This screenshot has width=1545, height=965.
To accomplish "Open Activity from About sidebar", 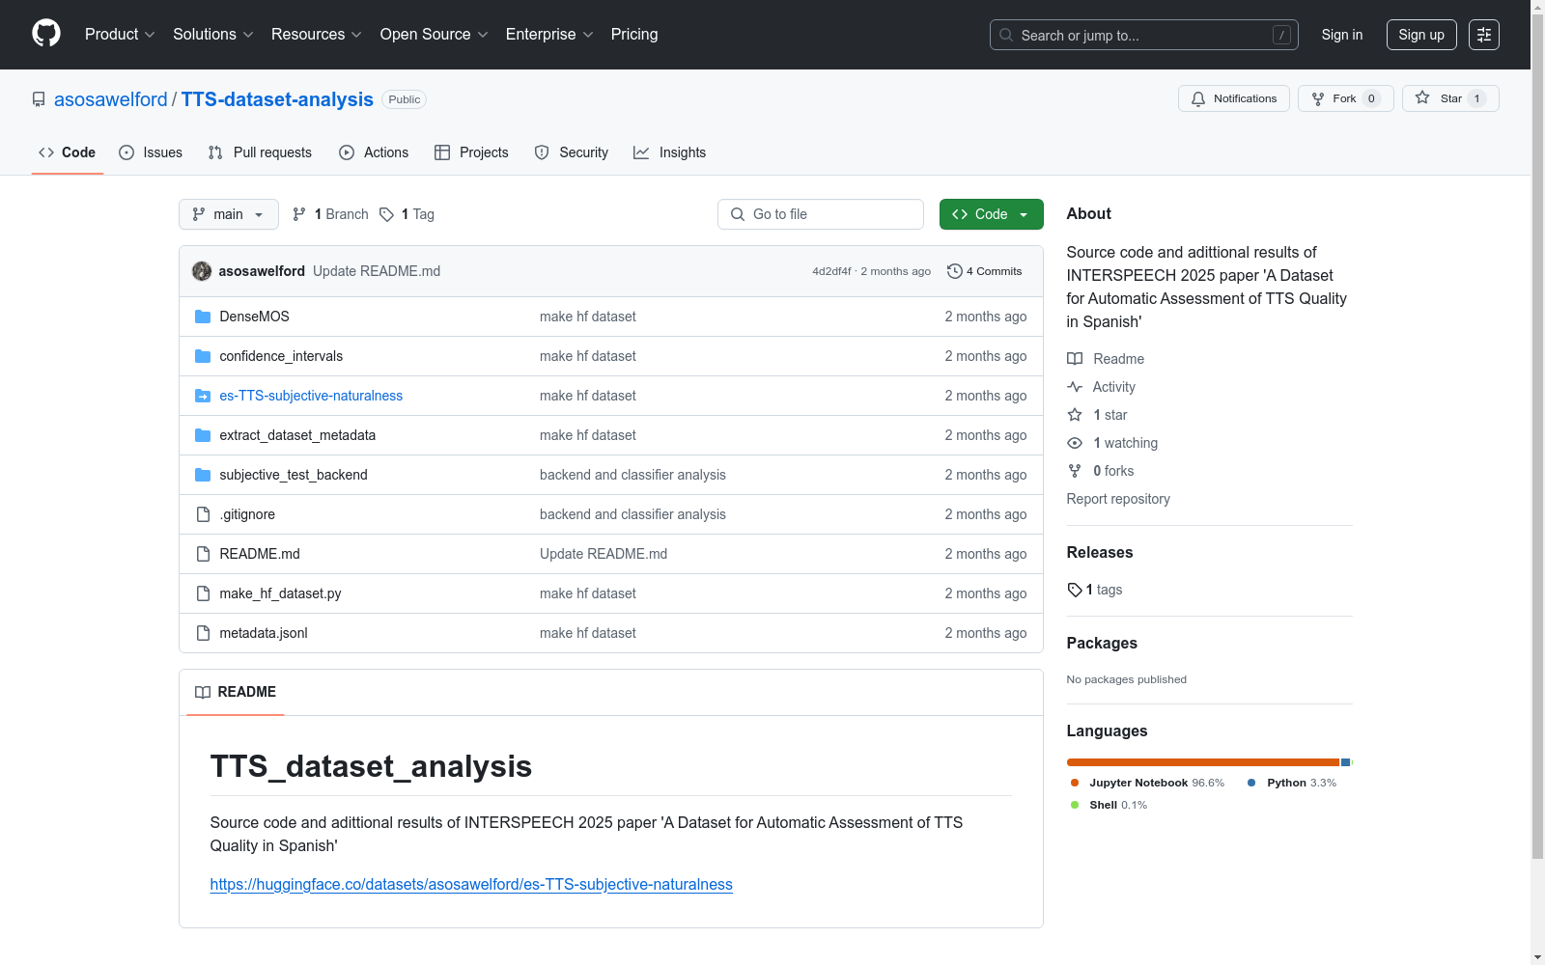I will coord(1101,387).
